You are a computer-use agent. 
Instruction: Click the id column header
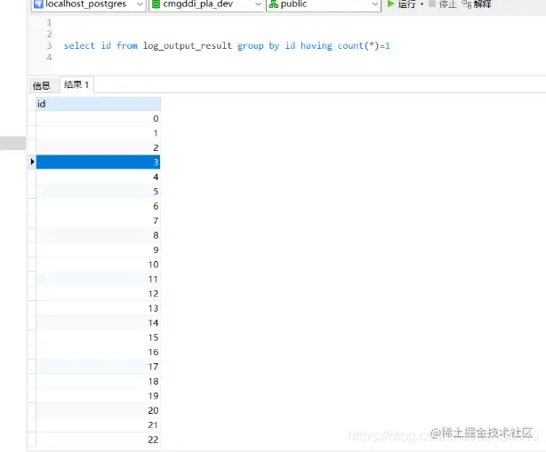(x=98, y=104)
